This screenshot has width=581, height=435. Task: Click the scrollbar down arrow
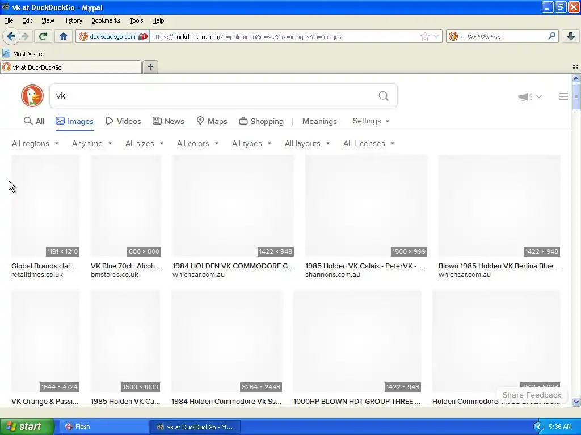tap(576, 402)
